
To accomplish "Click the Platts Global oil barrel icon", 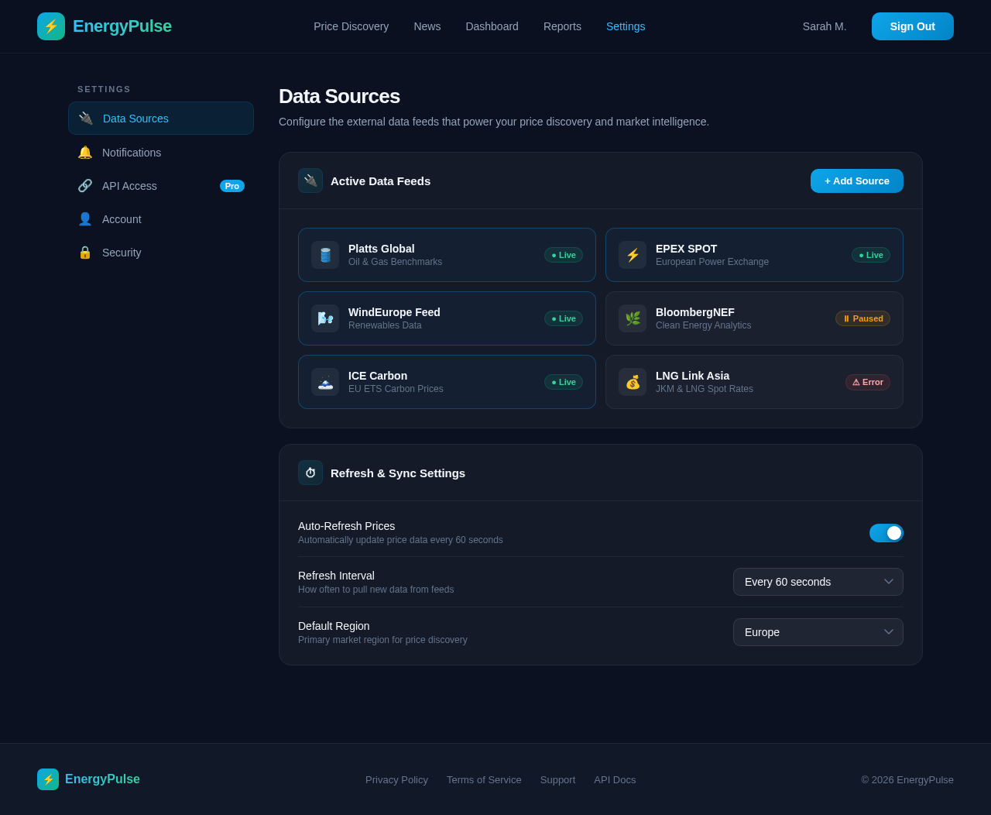I will tap(324, 254).
